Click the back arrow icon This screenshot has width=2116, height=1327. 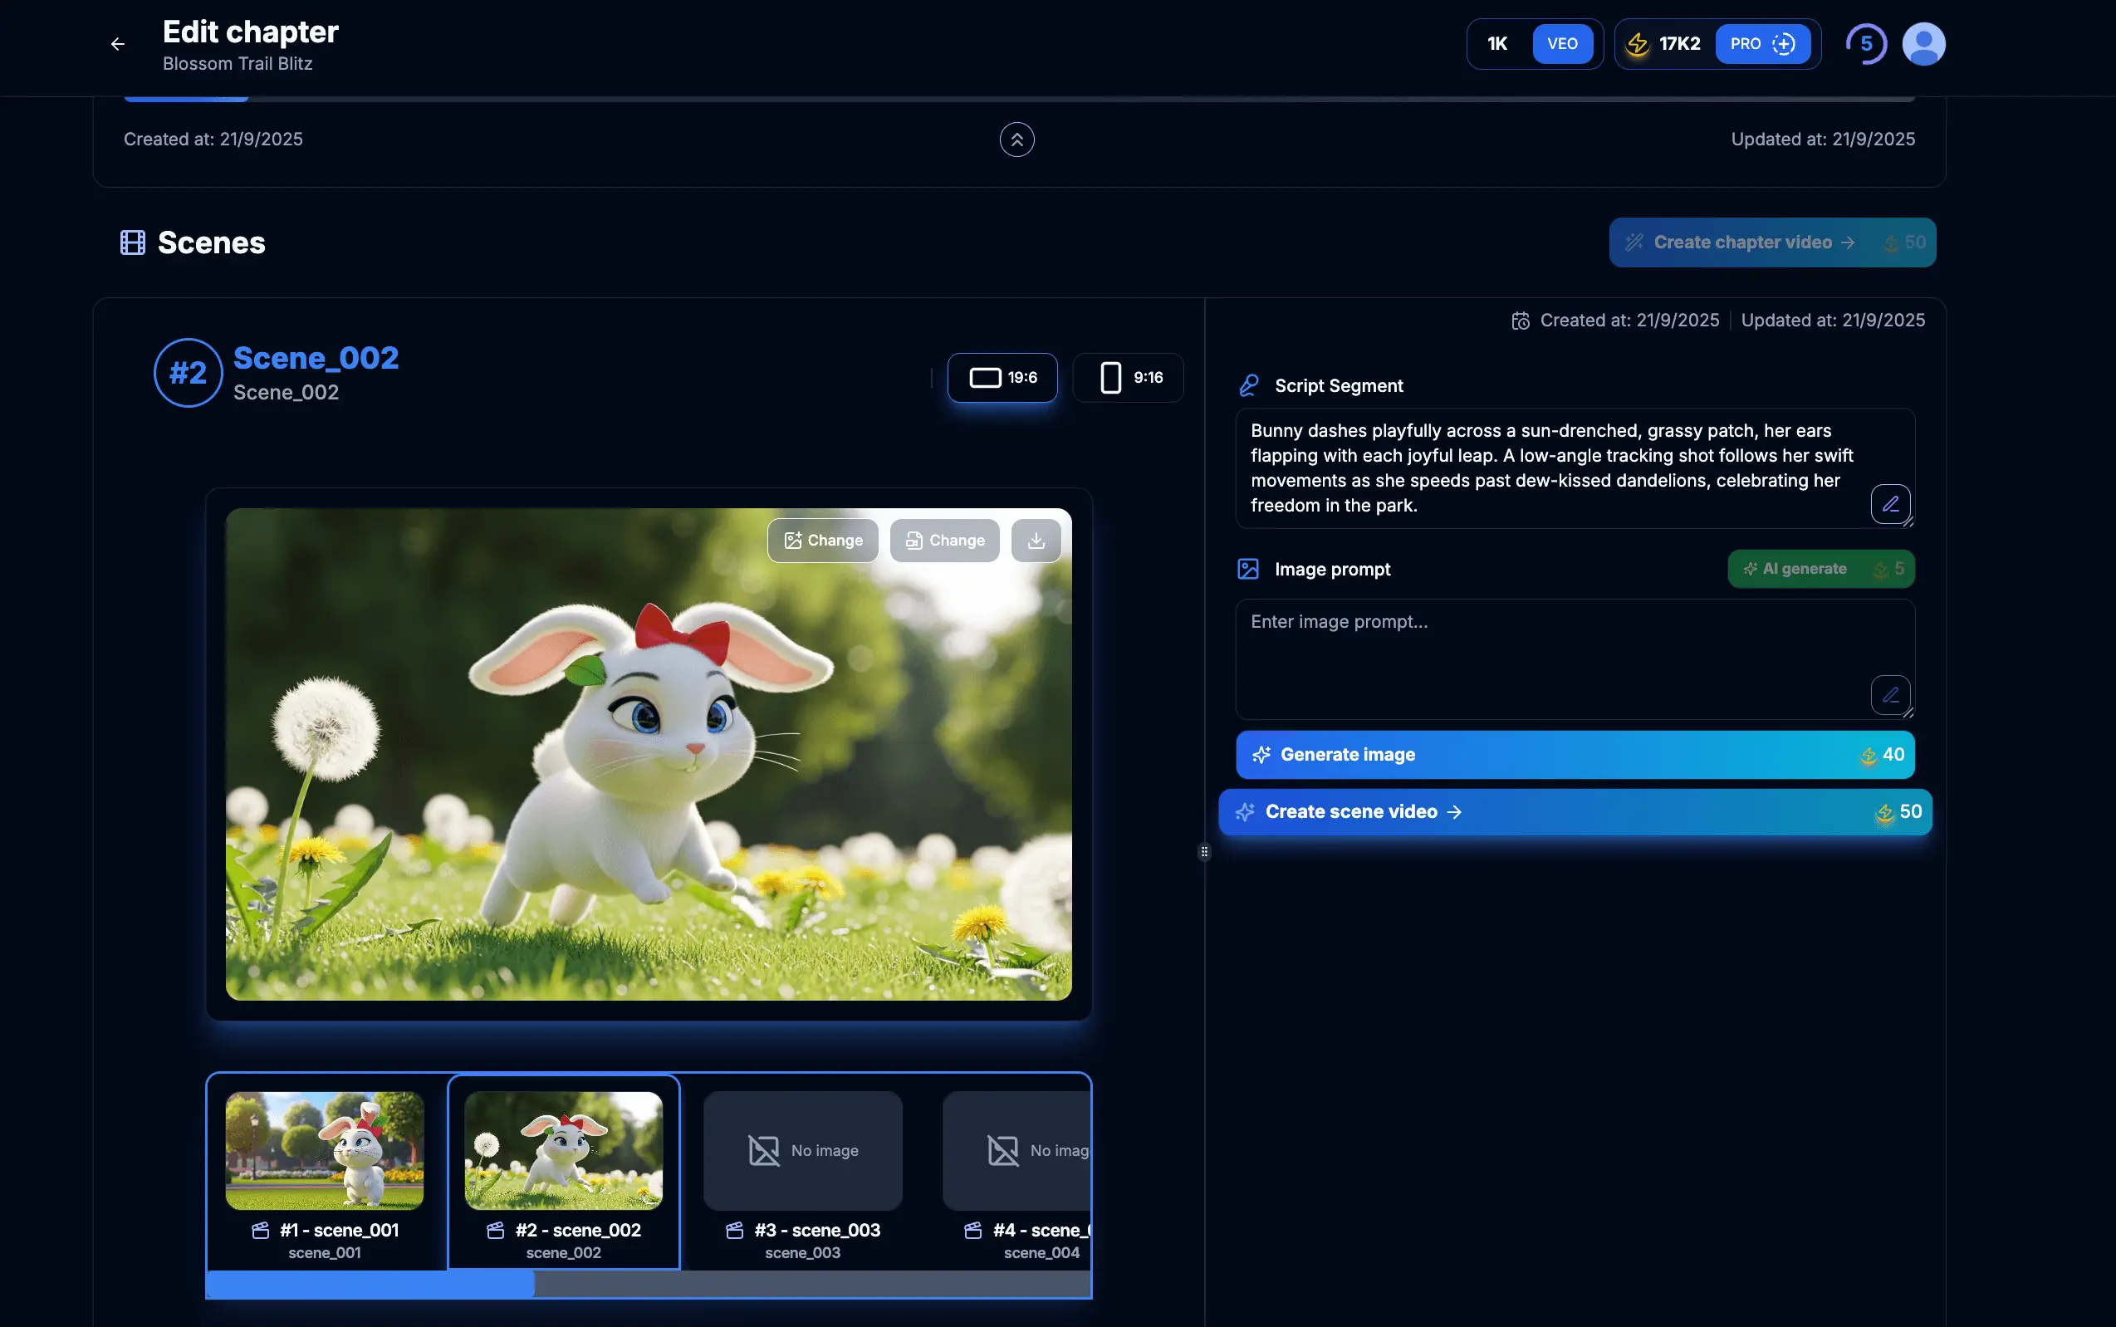[118, 44]
